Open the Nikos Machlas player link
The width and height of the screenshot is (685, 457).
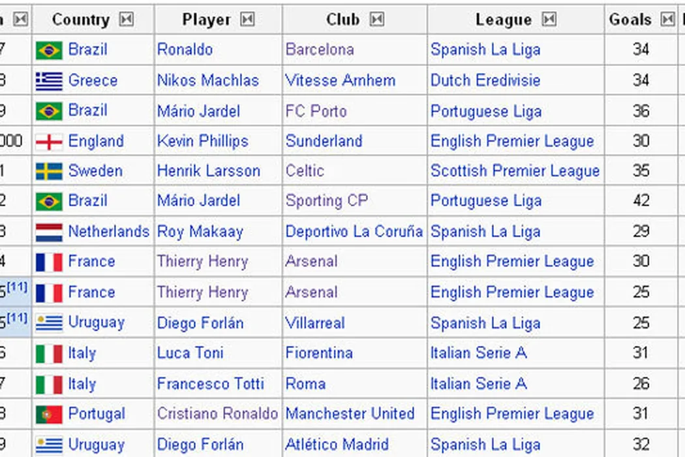coord(207,81)
